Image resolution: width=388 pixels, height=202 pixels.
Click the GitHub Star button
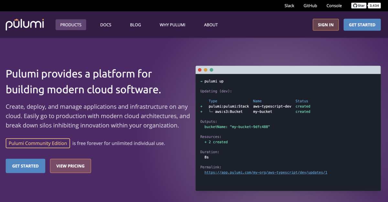(359, 5)
